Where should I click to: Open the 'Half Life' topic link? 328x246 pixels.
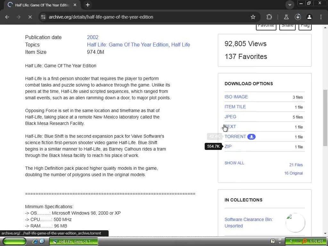pyautogui.click(x=181, y=45)
